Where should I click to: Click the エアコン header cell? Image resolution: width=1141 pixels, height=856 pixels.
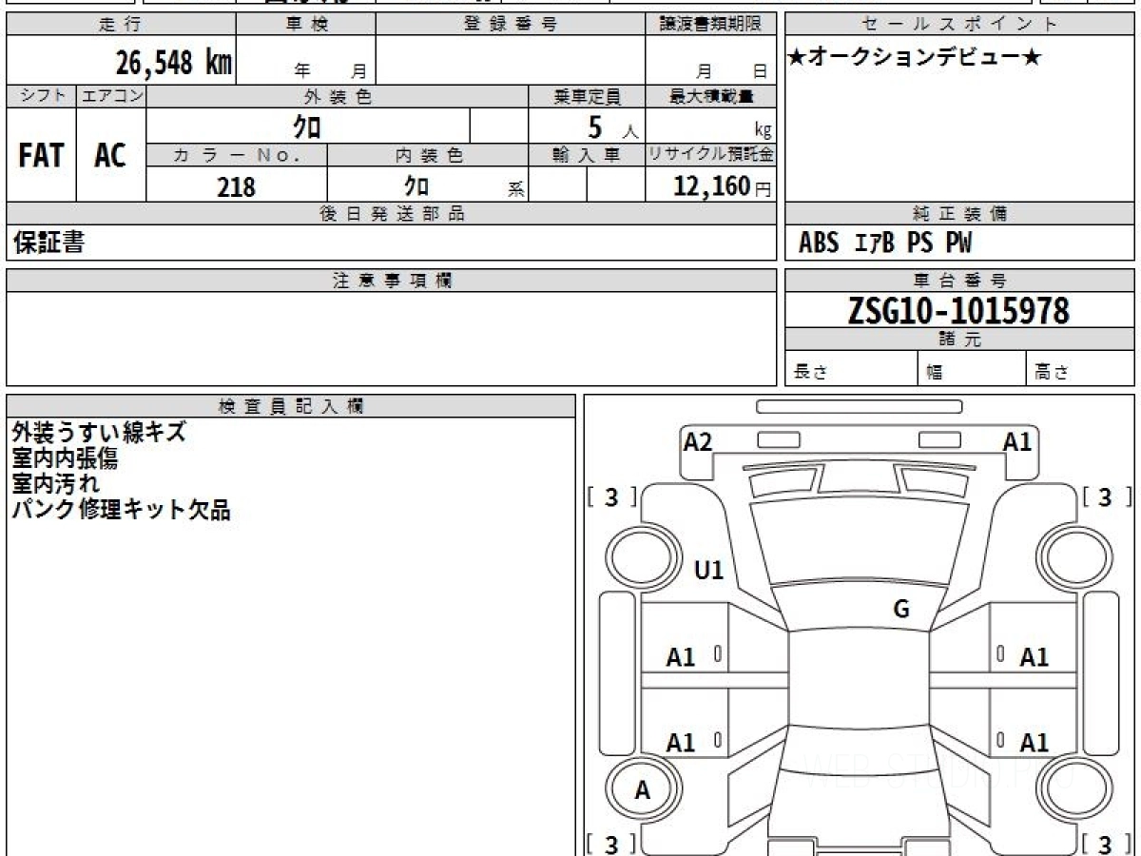(x=111, y=96)
